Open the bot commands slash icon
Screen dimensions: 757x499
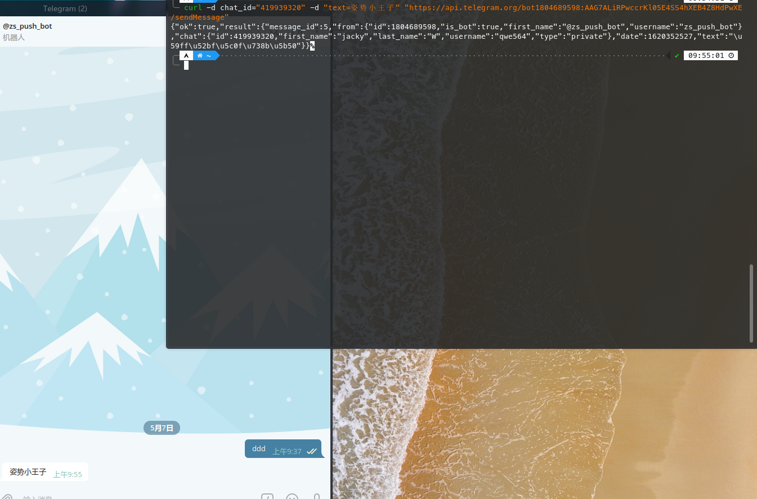(267, 497)
